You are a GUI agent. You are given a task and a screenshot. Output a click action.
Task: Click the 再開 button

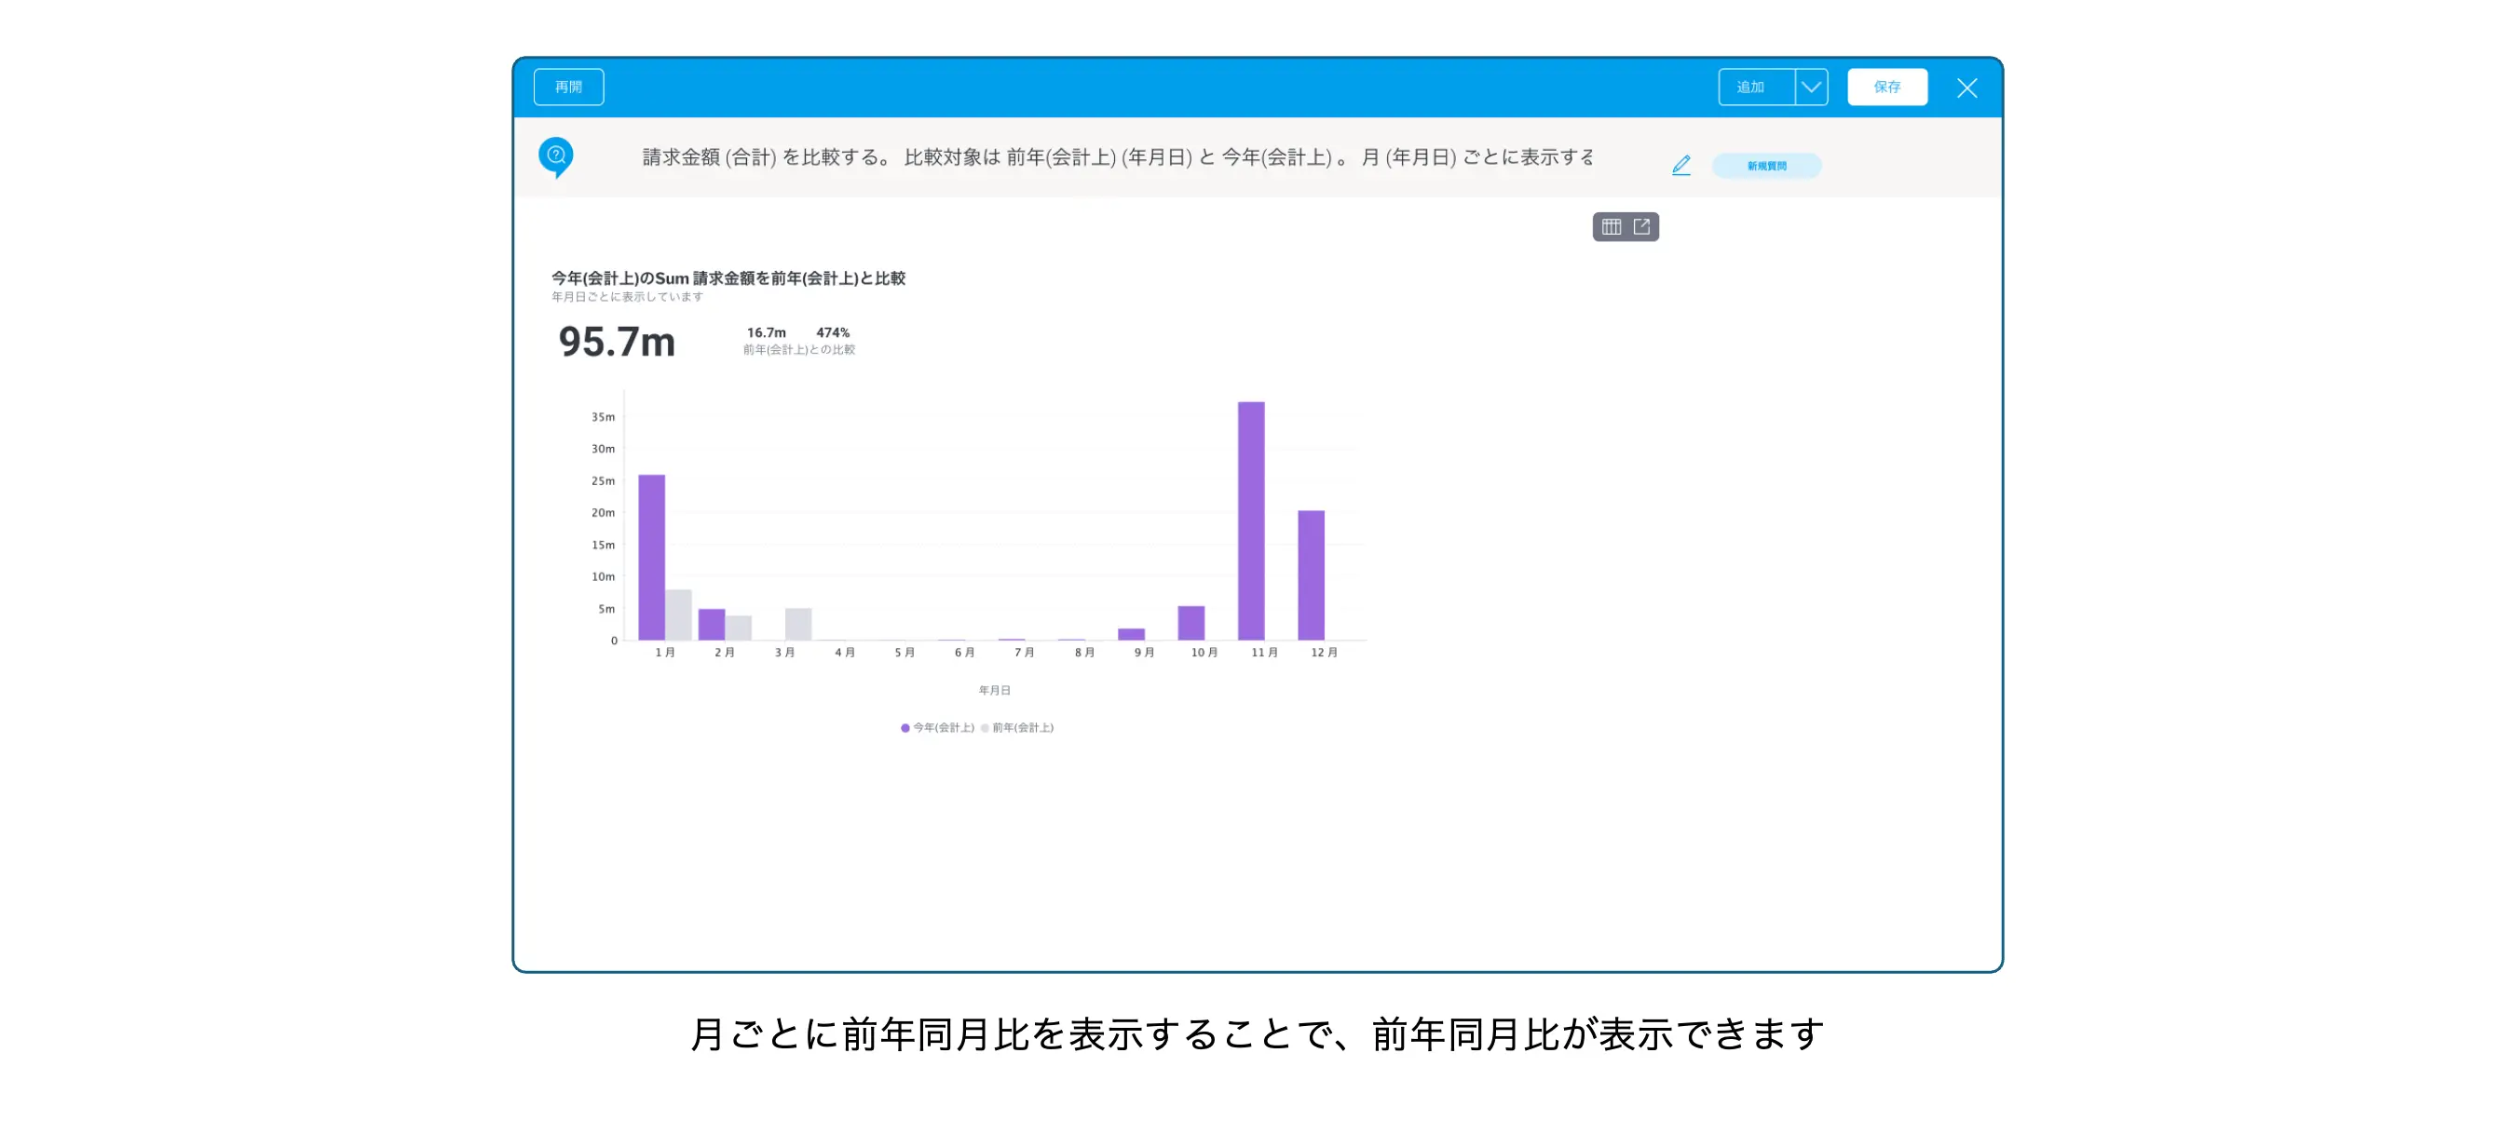567,87
